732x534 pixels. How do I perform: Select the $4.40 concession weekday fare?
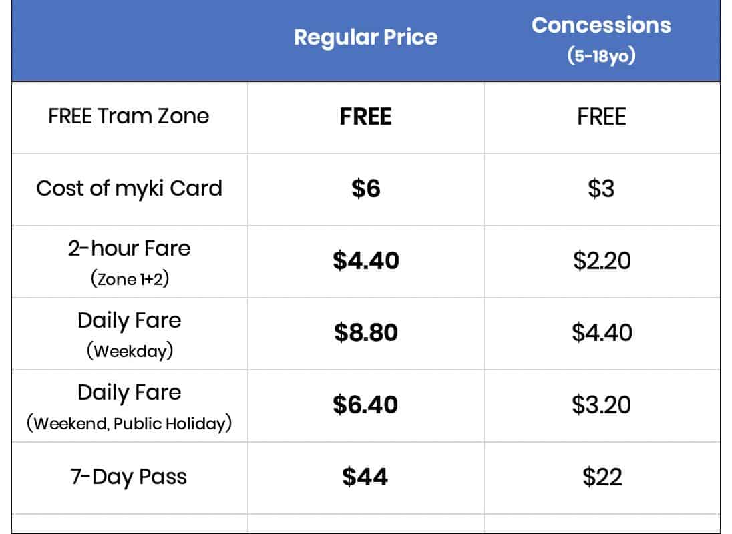coord(601,332)
